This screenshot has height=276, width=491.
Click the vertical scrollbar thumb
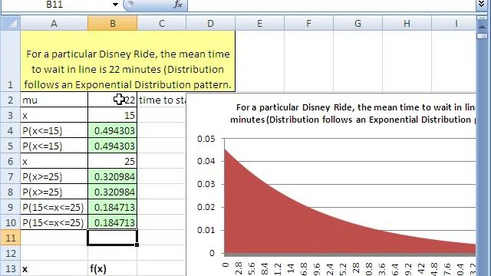tap(482, 36)
